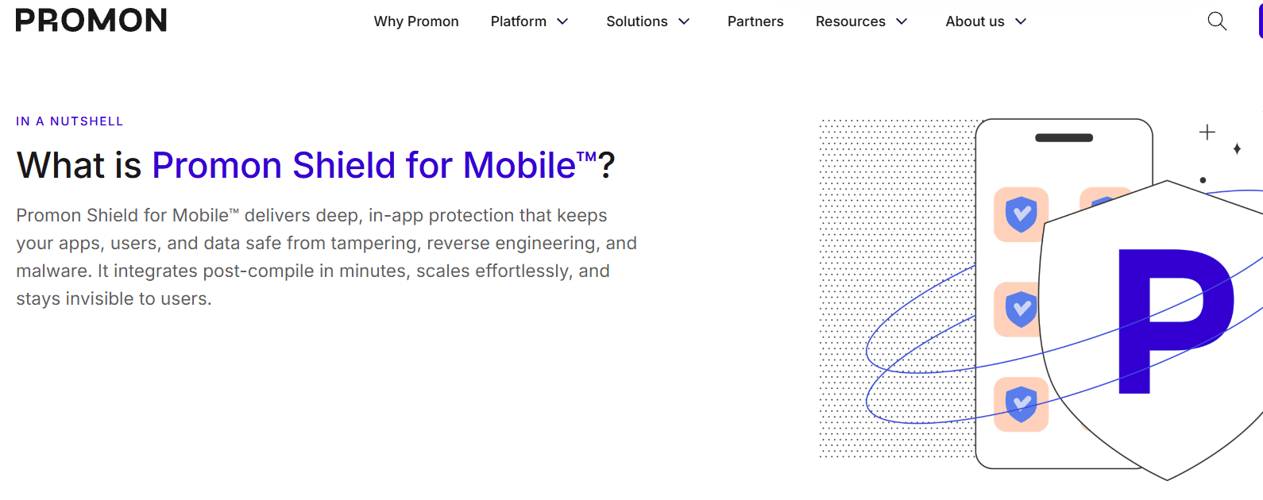Expand the Platform dropdown chevron
1263x500 pixels.
coord(562,21)
